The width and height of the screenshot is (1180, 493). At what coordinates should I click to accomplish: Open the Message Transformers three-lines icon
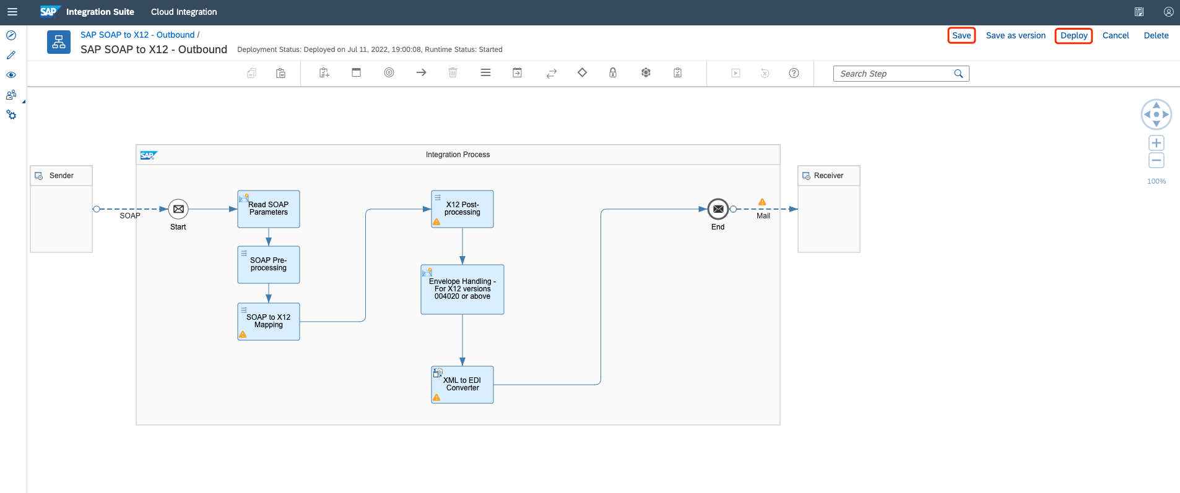tap(485, 72)
